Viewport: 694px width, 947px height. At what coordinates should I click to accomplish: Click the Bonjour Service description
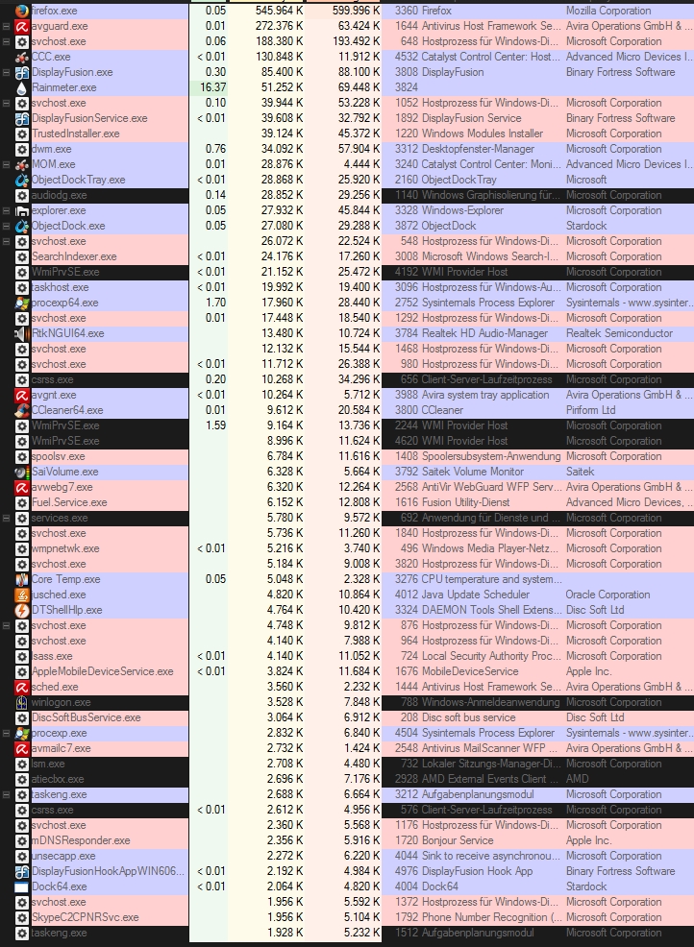coord(457,840)
